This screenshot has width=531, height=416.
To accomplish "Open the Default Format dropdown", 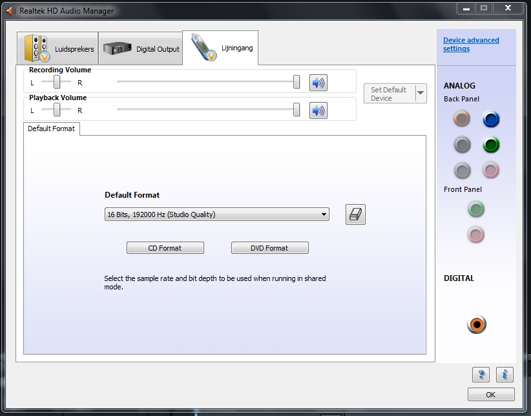I will [x=216, y=215].
